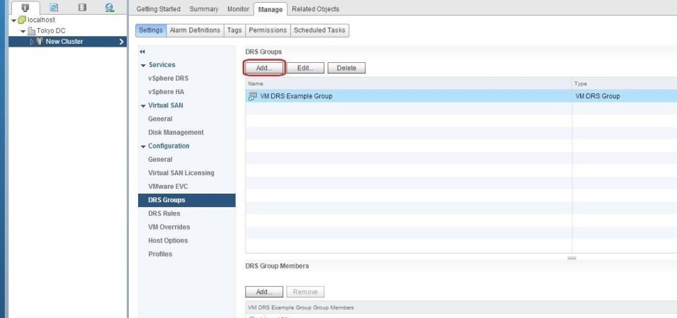This screenshot has width=677, height=318.
Task: Expand the New Cluster tree node
Action: click(32, 42)
